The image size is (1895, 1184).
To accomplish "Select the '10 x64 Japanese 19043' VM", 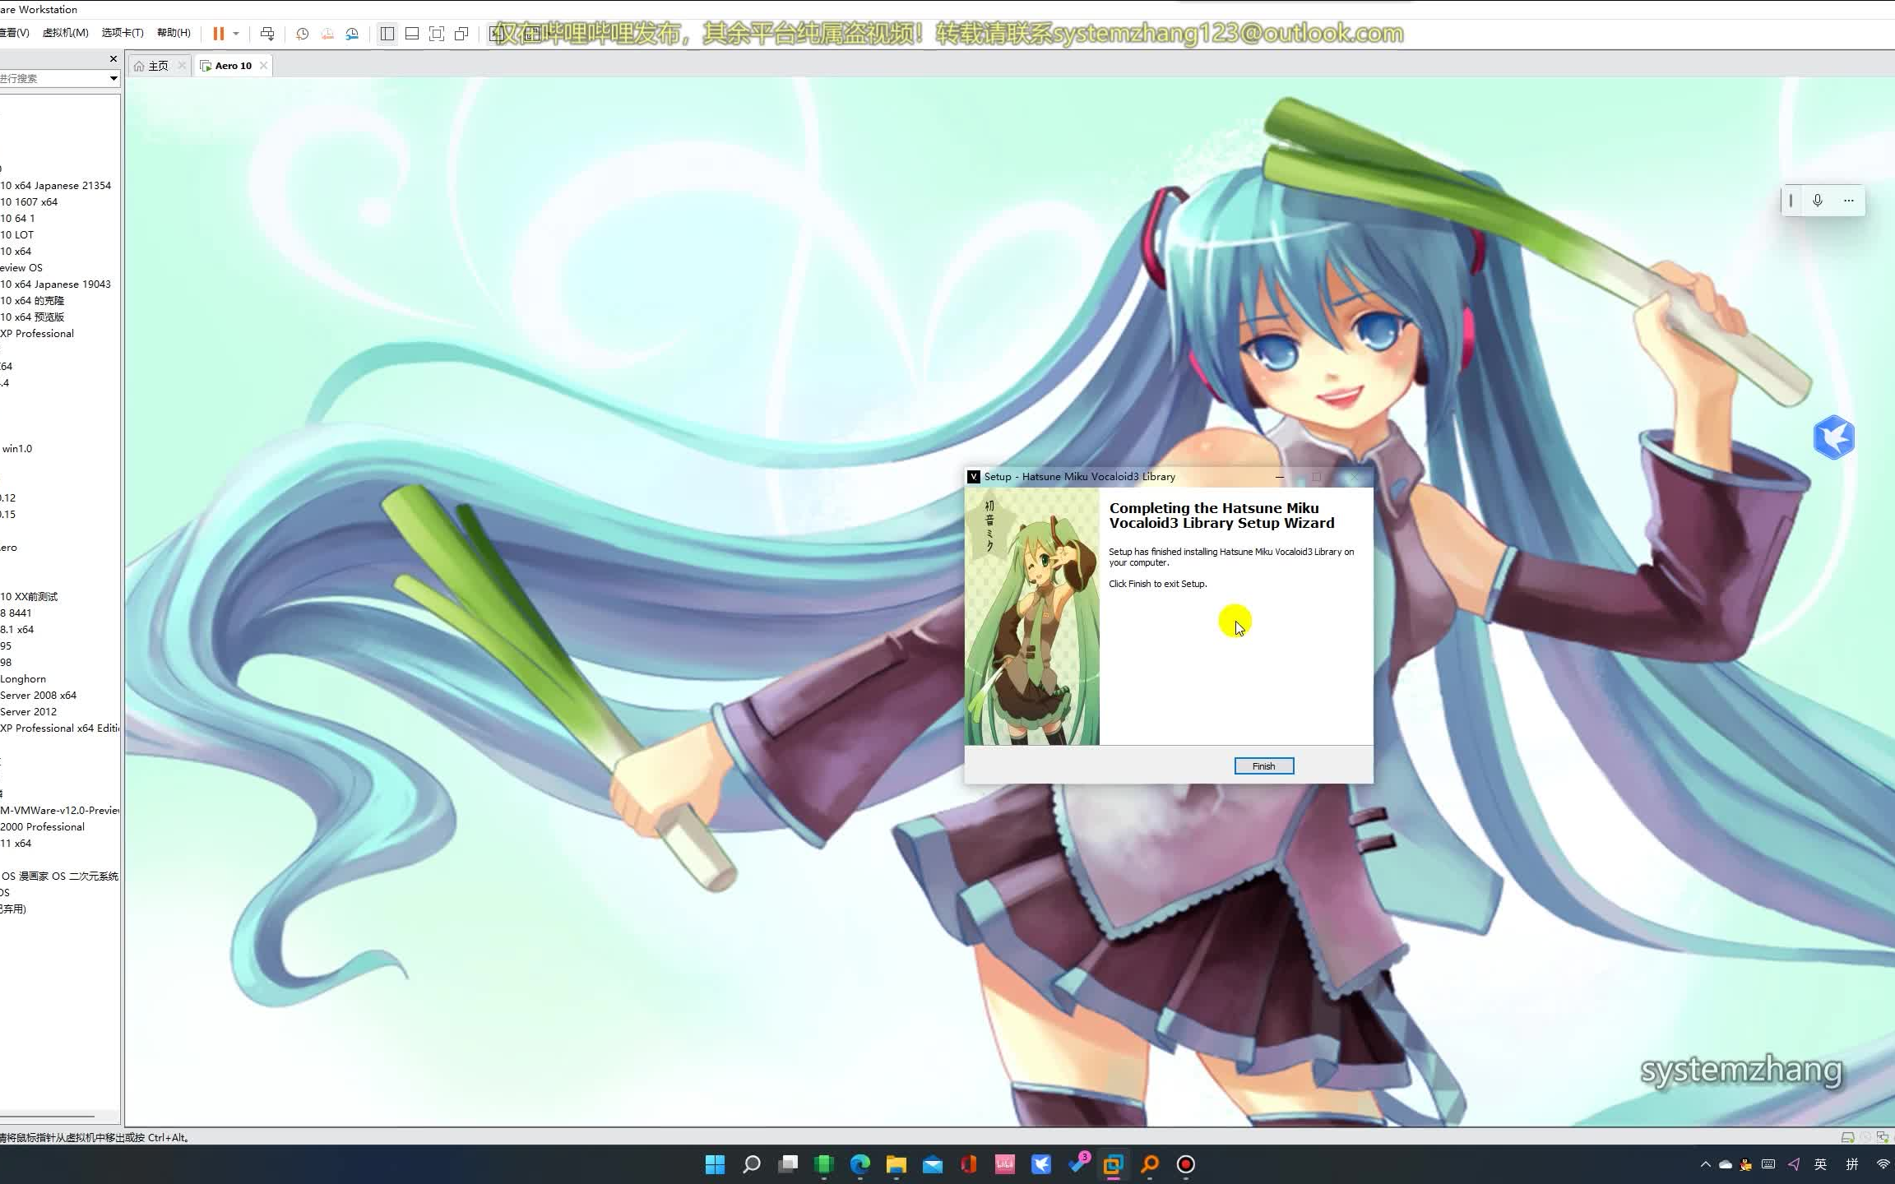I will click(x=56, y=284).
